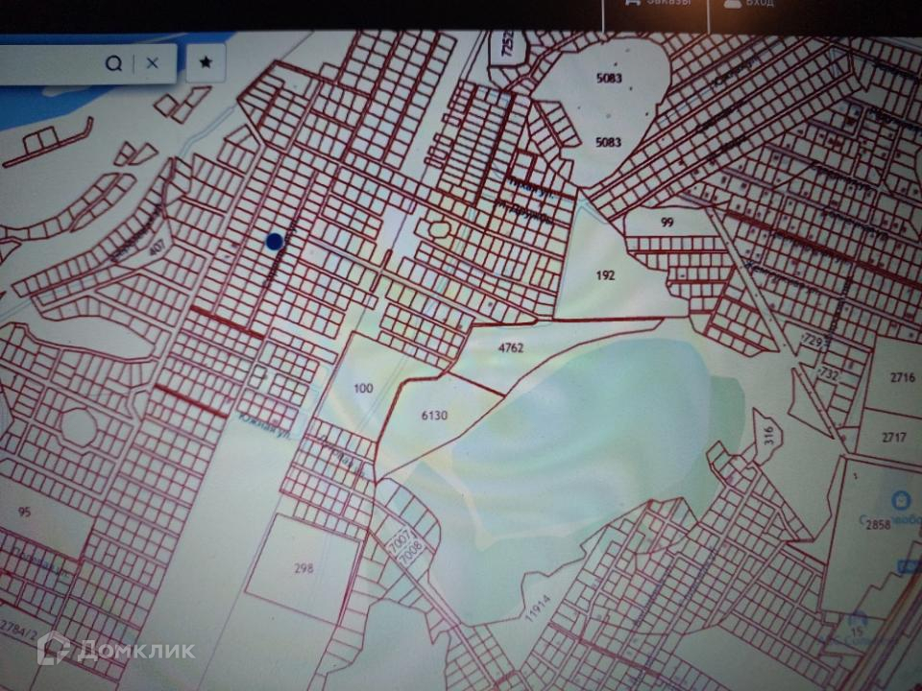The height and width of the screenshot is (691, 922).
Task: Select parcel labeled 2858
Action: 878,525
